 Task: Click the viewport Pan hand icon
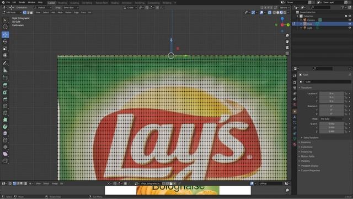(287, 41)
